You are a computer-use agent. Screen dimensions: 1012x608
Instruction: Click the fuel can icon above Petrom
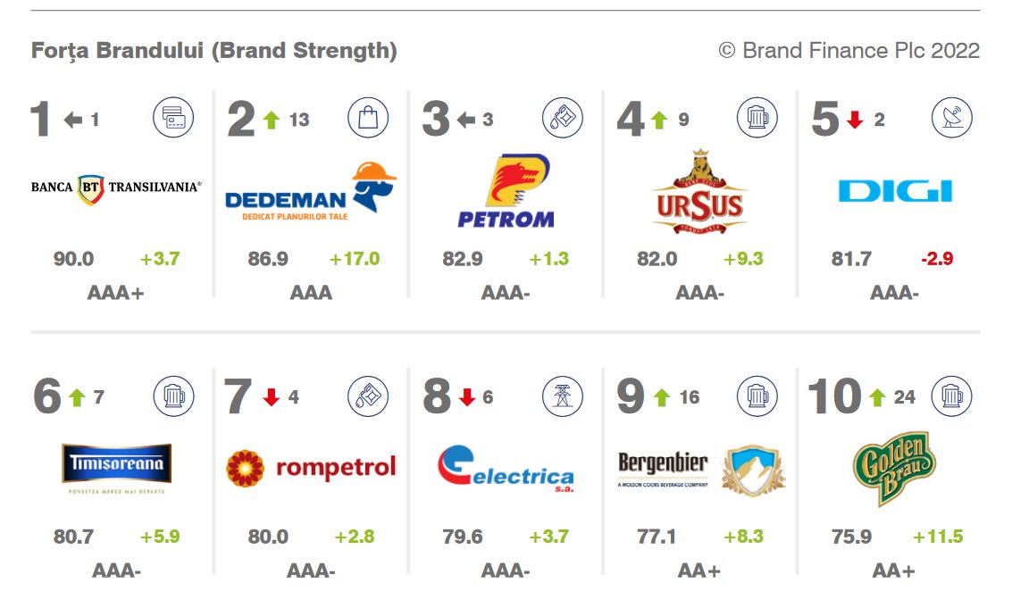(x=563, y=118)
